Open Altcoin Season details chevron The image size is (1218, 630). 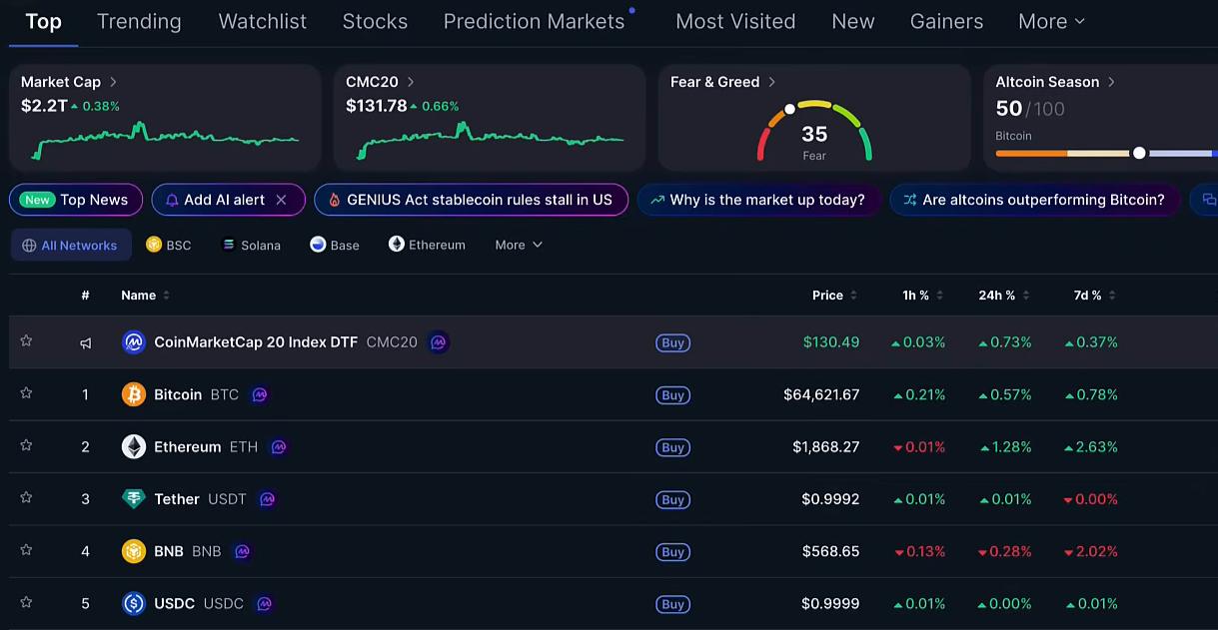pos(1111,82)
